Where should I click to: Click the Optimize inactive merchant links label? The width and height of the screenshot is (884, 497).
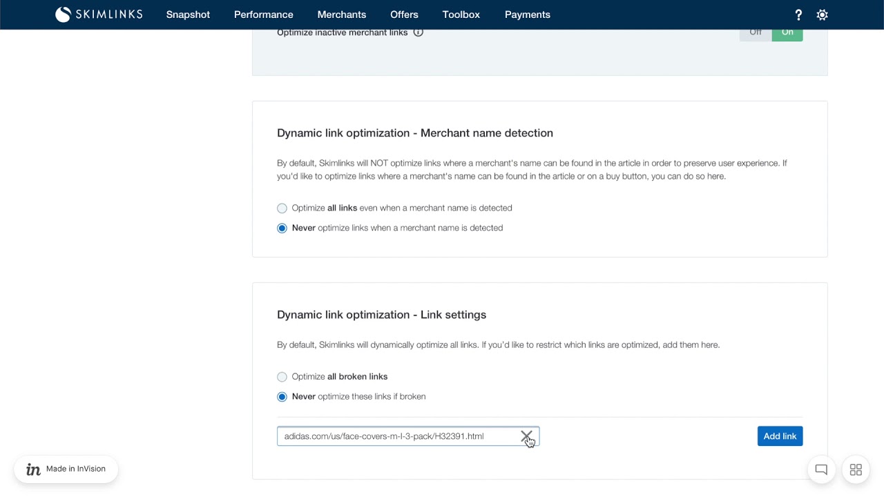(x=343, y=32)
